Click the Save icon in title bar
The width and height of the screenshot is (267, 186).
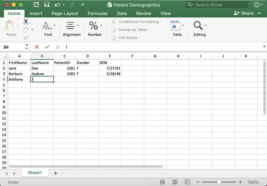coord(47,5)
